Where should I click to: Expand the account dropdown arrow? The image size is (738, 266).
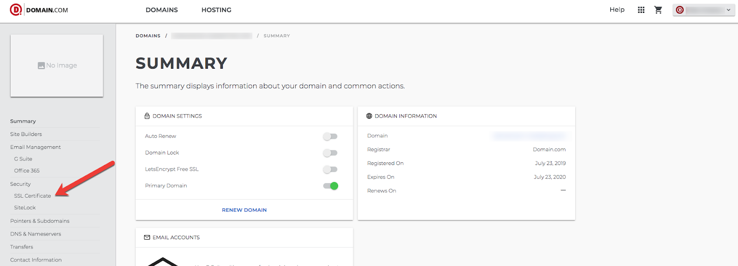(x=729, y=10)
